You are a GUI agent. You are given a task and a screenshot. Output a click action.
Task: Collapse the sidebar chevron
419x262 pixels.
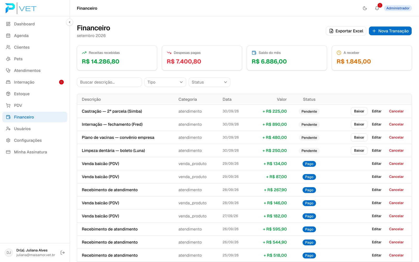pos(69,22)
